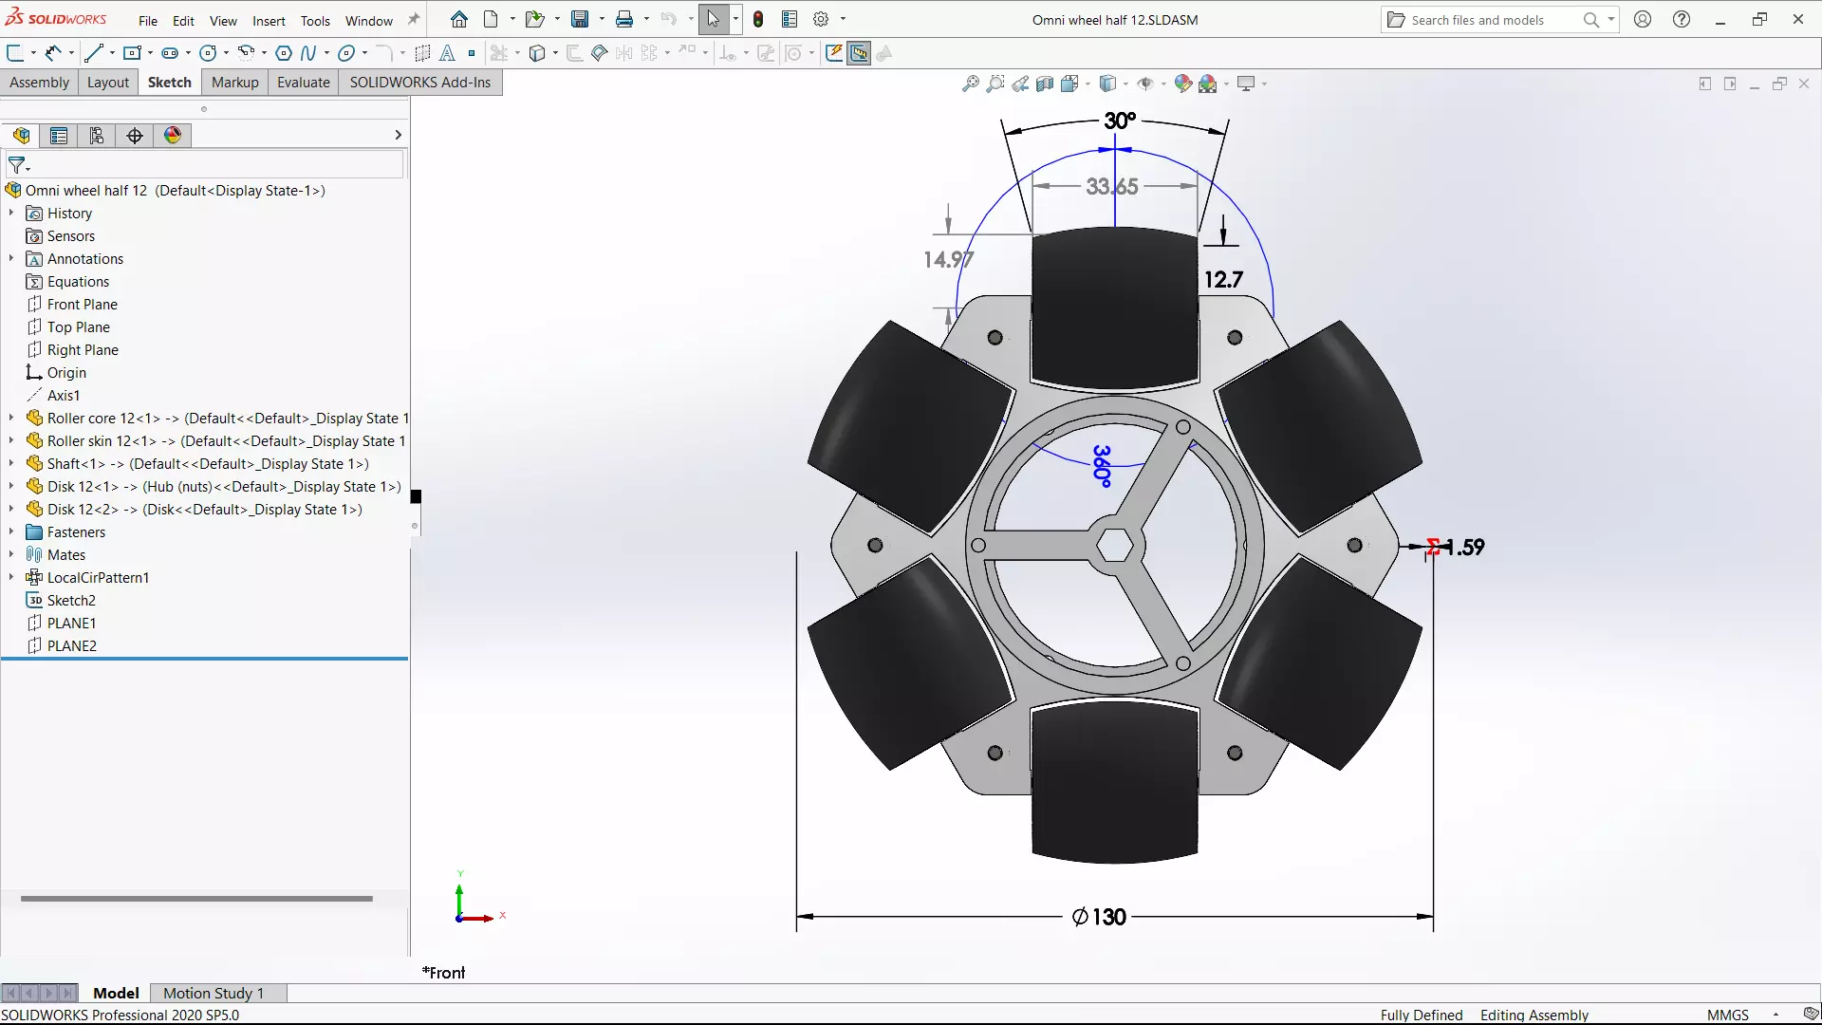Select the sketch Text tool
This screenshot has width=1822, height=1025.
(447, 53)
